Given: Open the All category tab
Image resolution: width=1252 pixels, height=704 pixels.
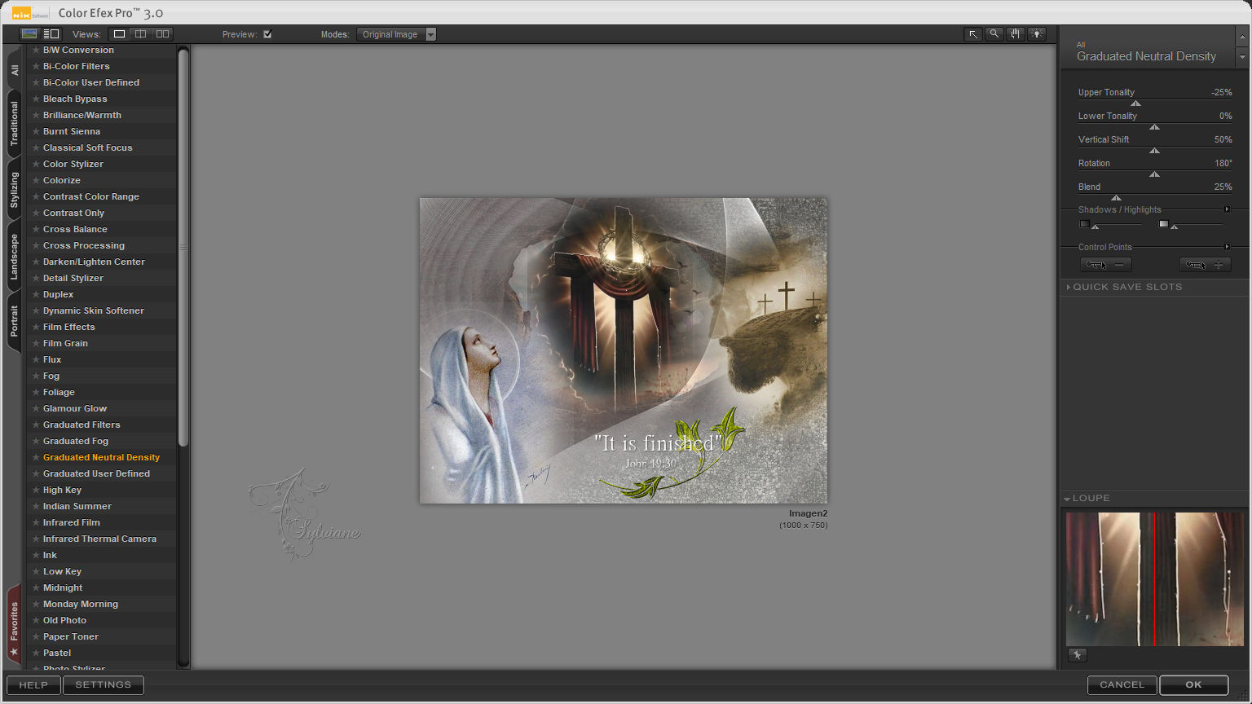Looking at the screenshot, I should coord(15,71).
